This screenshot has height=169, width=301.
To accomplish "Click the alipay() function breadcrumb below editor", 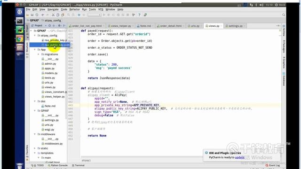I will click(x=86, y=161).
